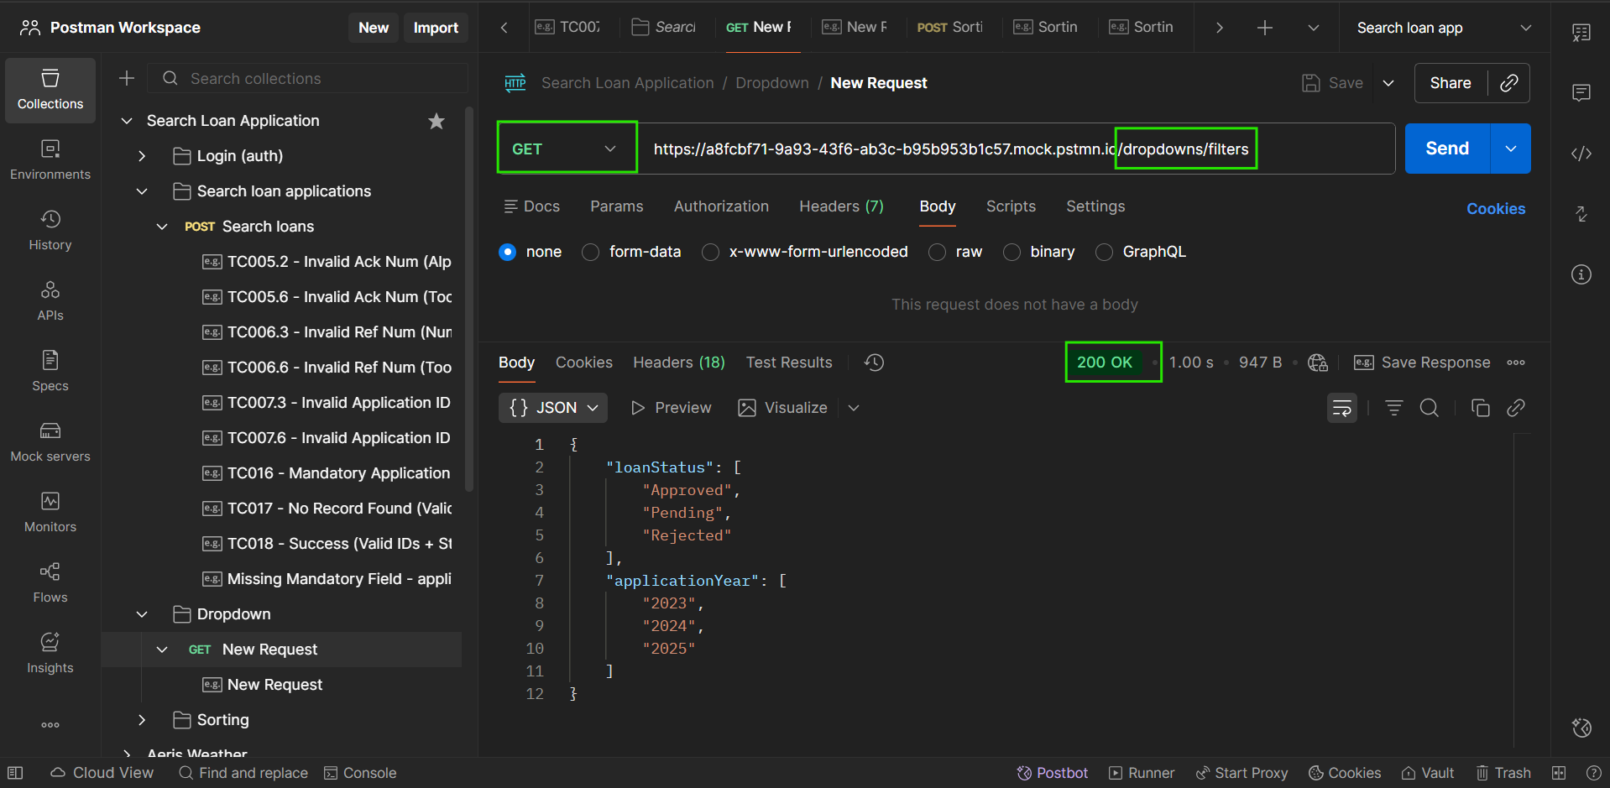1610x788 pixels.
Task: Open the tab list dropdown chevron
Action: click(1314, 28)
